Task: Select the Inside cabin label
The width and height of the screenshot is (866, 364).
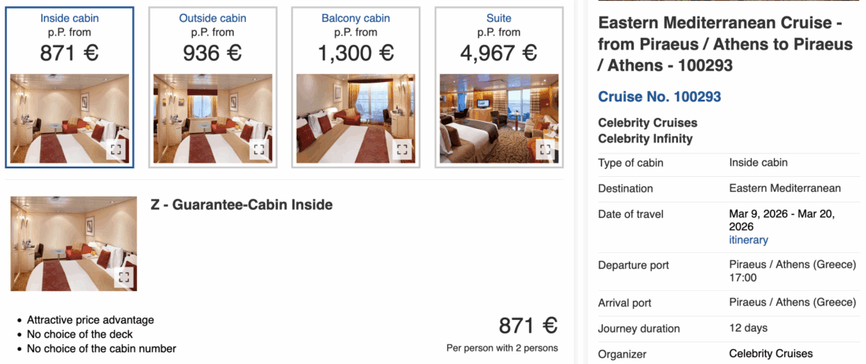Action: coord(69,17)
